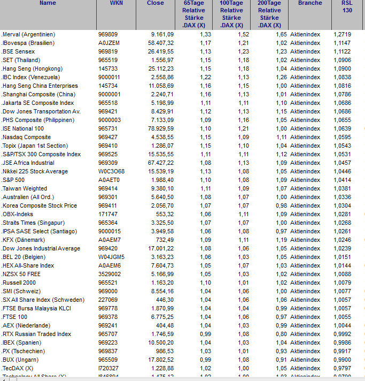Click the 65Tage Relative Stärke header
Image resolution: width=365 pixels, height=381 pixels.
click(x=193, y=14)
